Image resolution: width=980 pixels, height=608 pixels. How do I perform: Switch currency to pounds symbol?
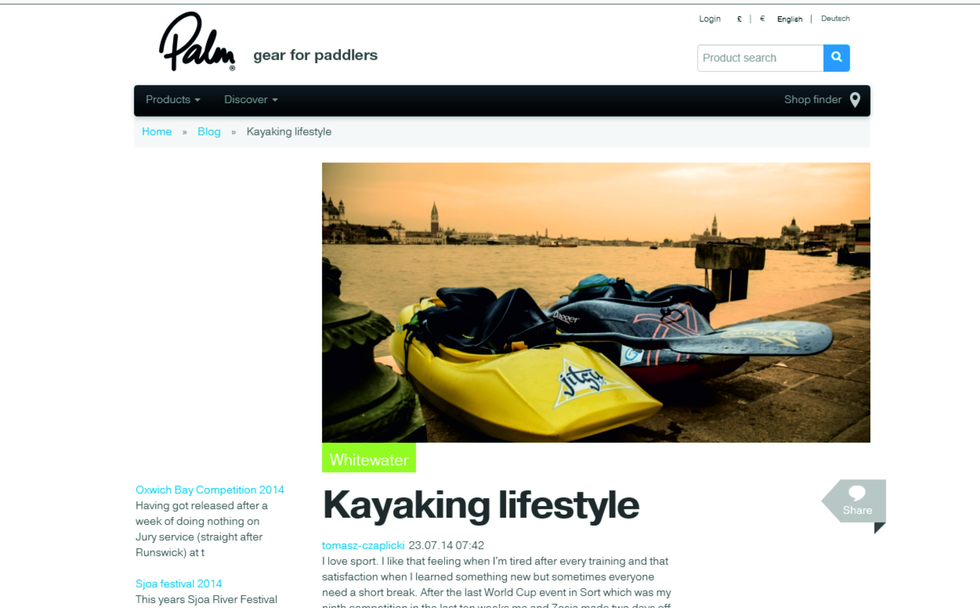pyautogui.click(x=739, y=19)
